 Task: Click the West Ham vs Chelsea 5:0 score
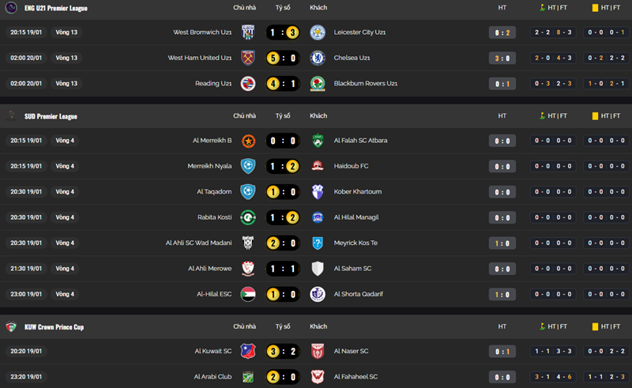tap(283, 58)
